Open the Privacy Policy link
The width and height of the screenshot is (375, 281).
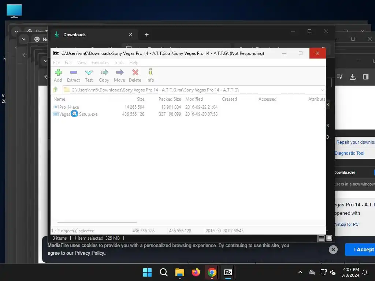[x=89, y=253]
